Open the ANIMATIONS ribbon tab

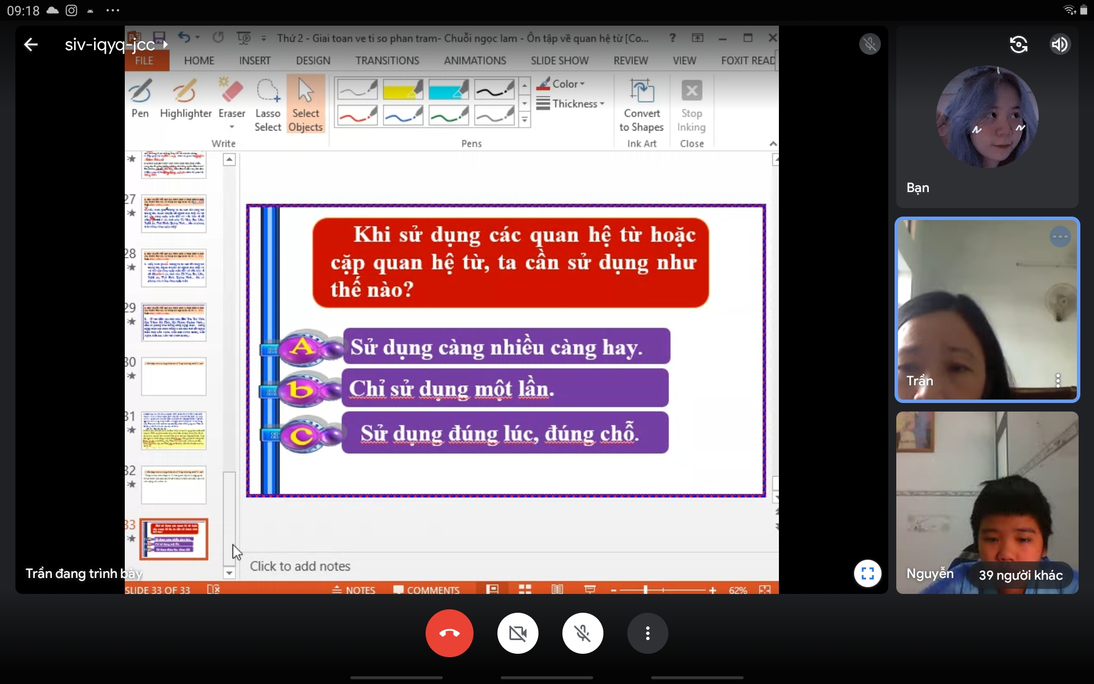[475, 60]
